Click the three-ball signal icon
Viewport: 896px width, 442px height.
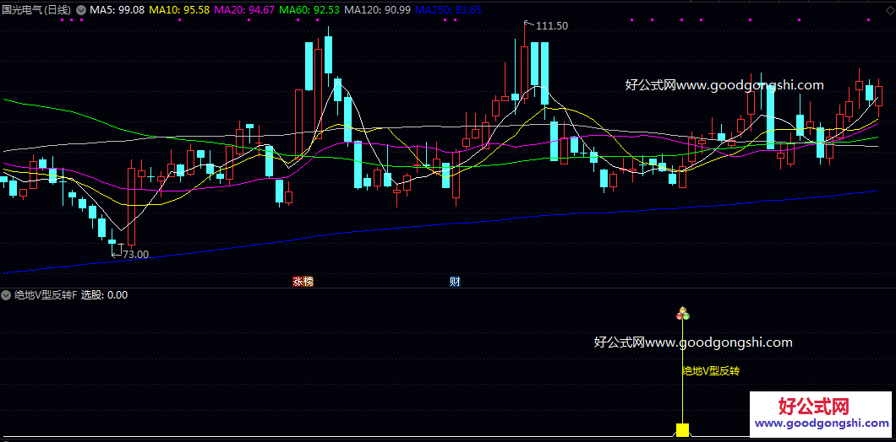pyautogui.click(x=683, y=315)
